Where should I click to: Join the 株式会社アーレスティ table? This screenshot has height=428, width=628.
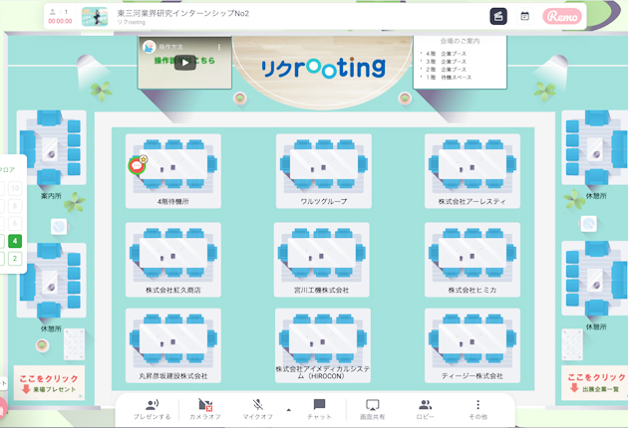click(472, 171)
